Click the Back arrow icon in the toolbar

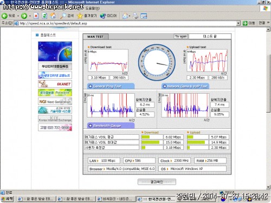click(x=4, y=16)
